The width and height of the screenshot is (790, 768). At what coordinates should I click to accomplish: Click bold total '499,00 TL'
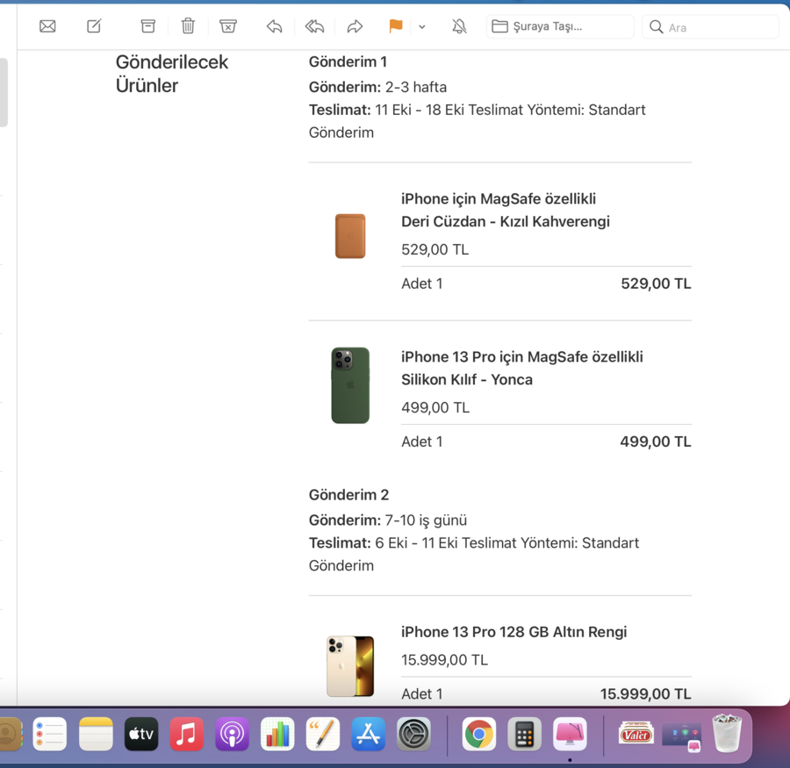click(656, 442)
